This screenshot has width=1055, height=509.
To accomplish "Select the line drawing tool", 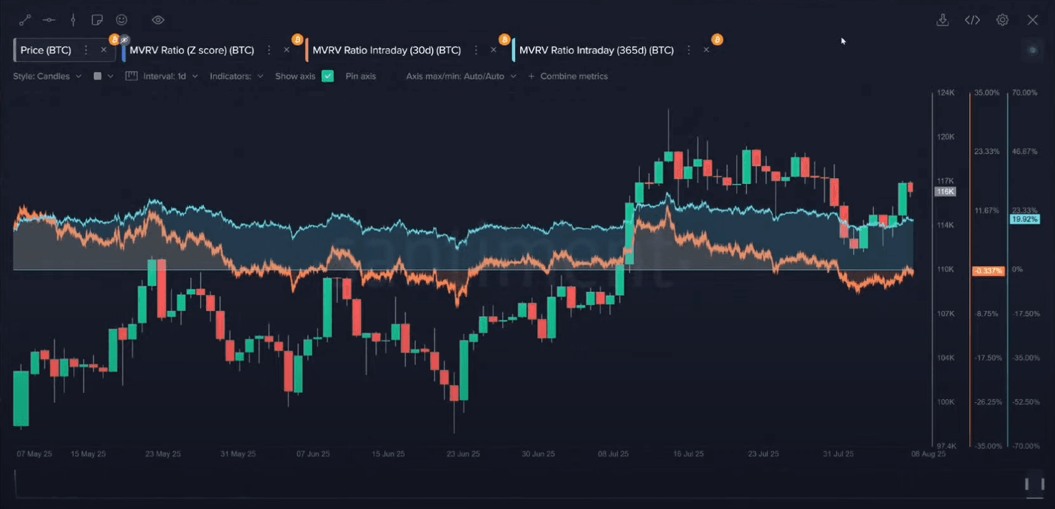I will 25,20.
